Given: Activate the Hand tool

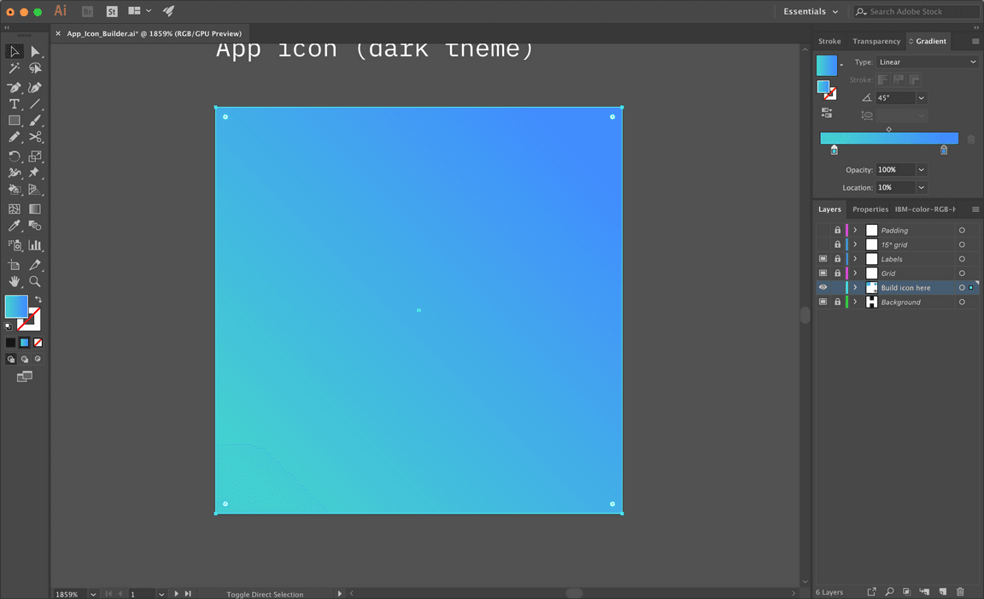Looking at the screenshot, I should (14, 281).
